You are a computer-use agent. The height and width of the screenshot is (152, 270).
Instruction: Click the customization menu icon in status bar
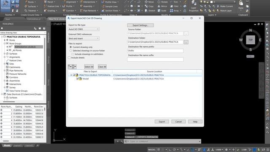pos(268,149)
